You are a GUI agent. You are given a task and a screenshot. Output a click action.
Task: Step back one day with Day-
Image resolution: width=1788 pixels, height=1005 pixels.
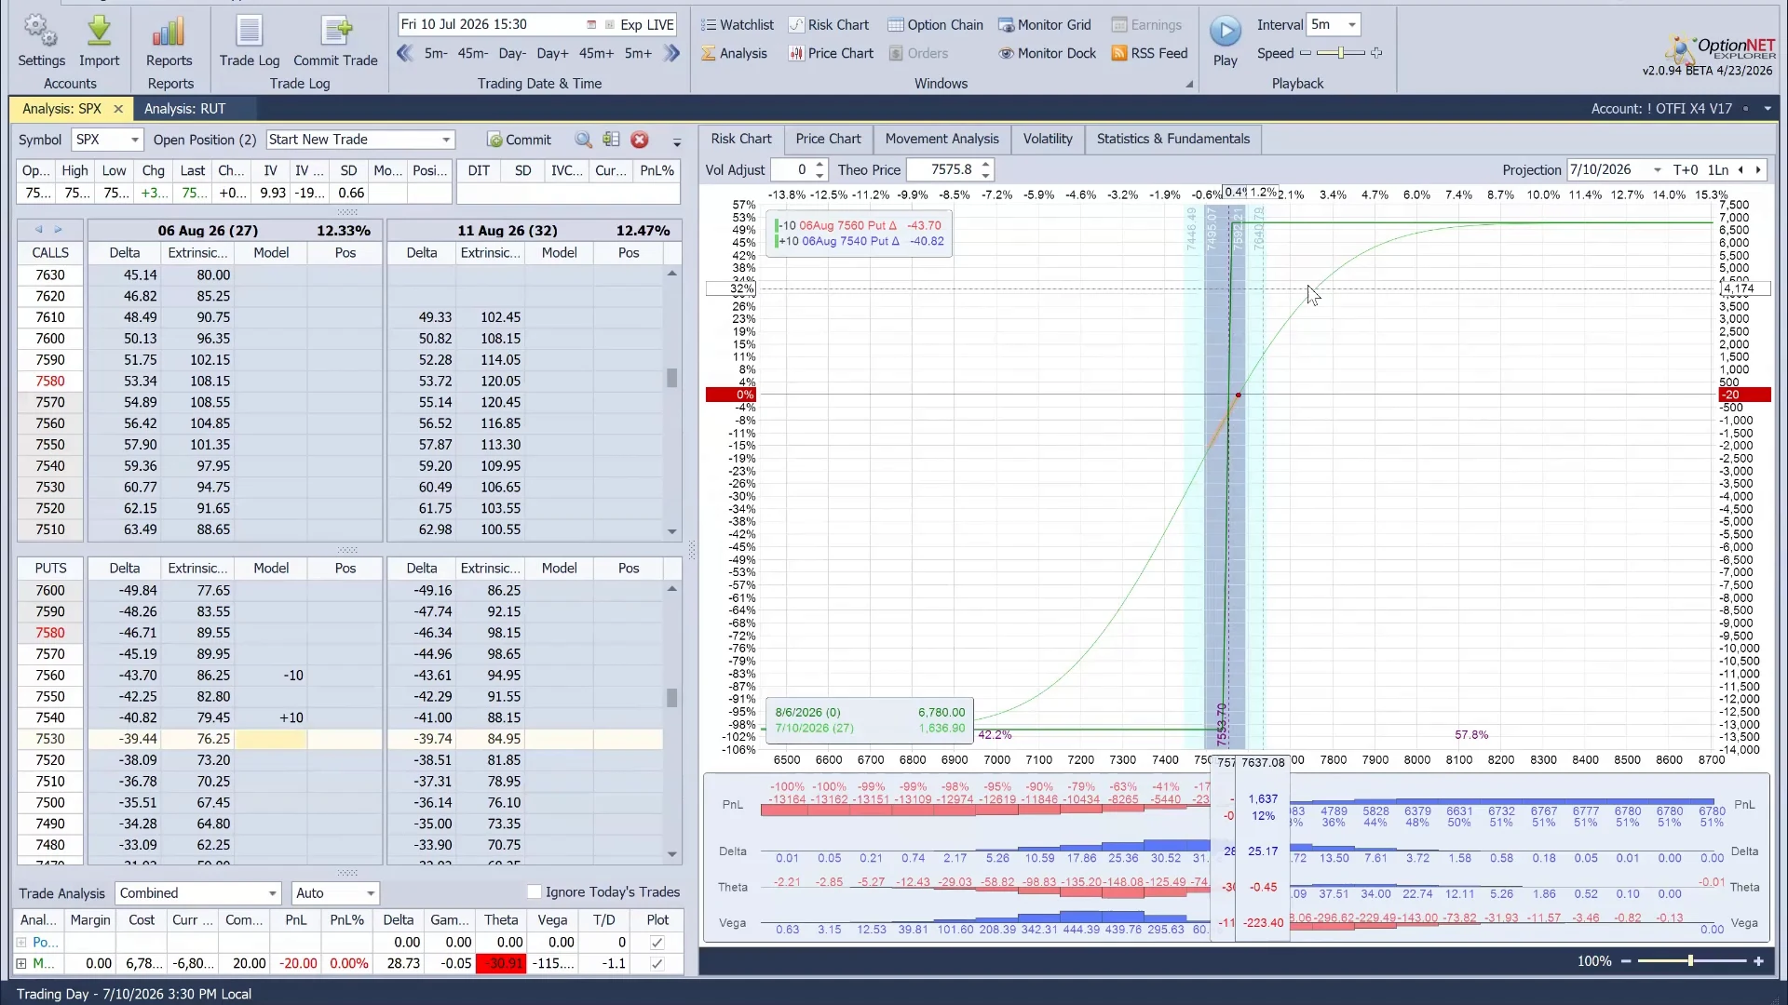pos(512,53)
